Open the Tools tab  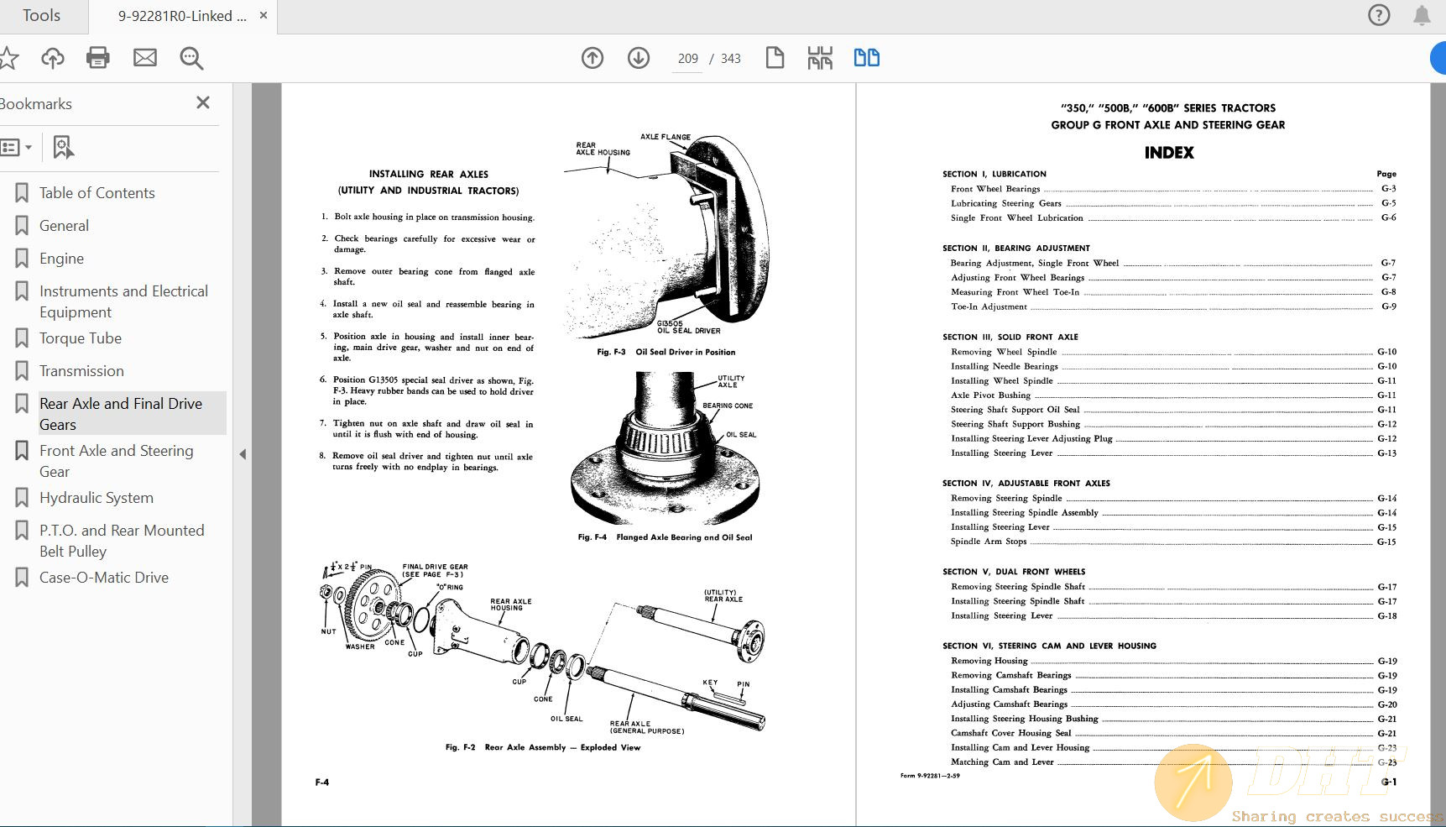pos(44,15)
